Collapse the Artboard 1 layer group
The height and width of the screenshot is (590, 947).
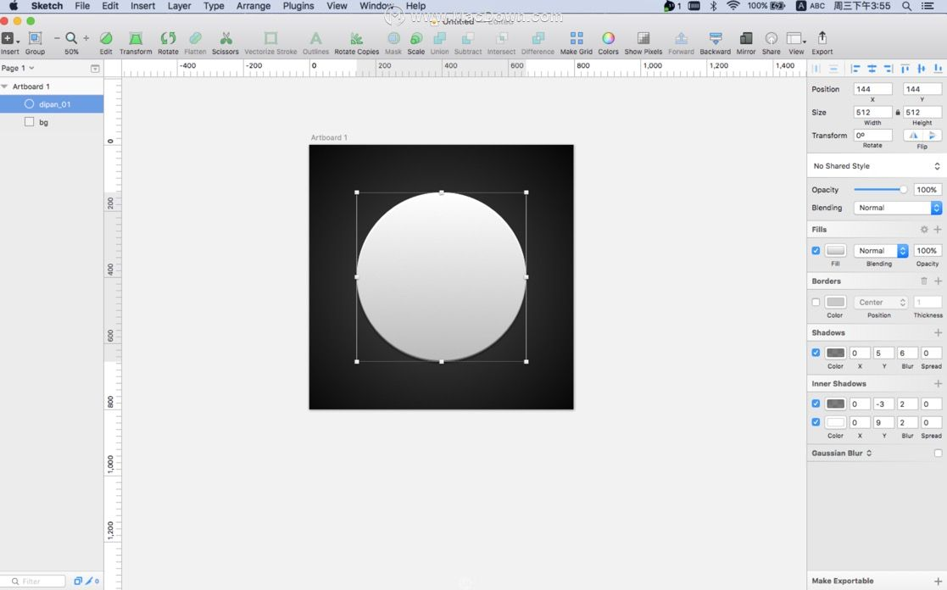point(5,86)
